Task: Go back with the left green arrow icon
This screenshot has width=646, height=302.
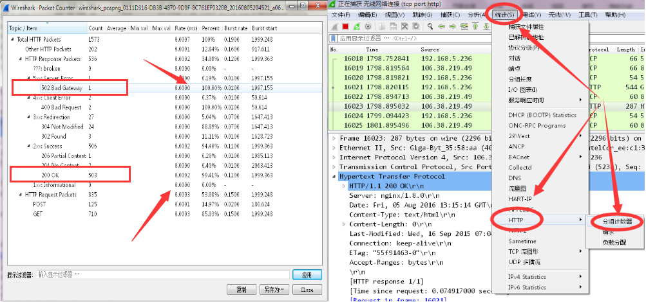Action: [441, 26]
